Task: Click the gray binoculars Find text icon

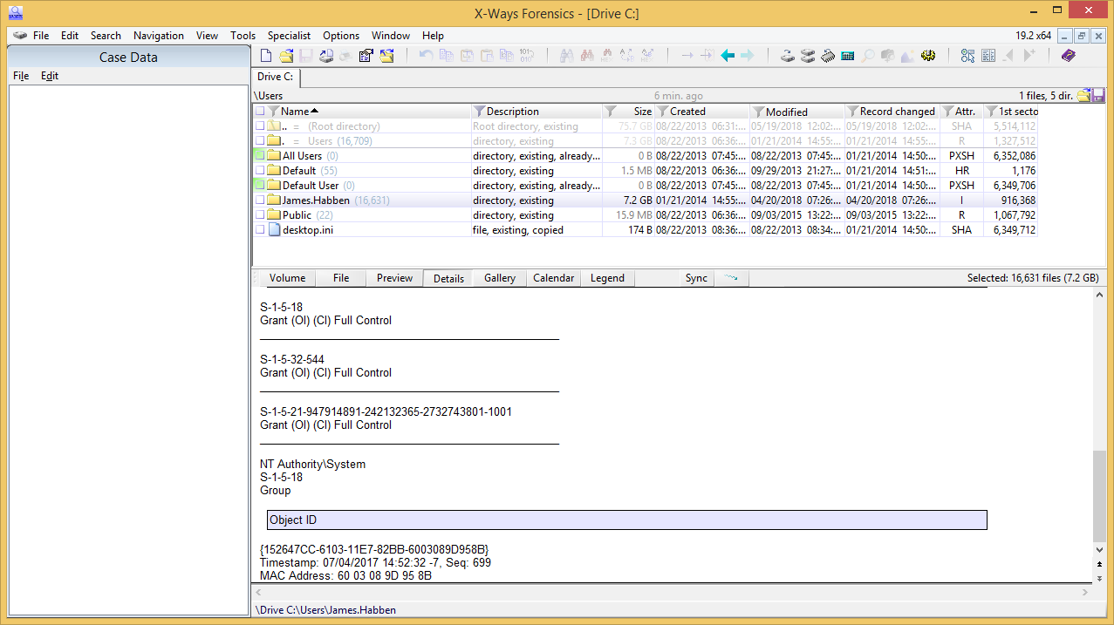Action: point(565,56)
